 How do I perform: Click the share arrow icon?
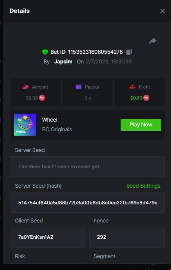(x=153, y=41)
